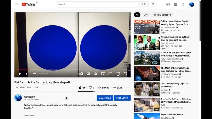Screen dimensions: 212x119
Task: Open account avatar menu
Action: point(191,4)
